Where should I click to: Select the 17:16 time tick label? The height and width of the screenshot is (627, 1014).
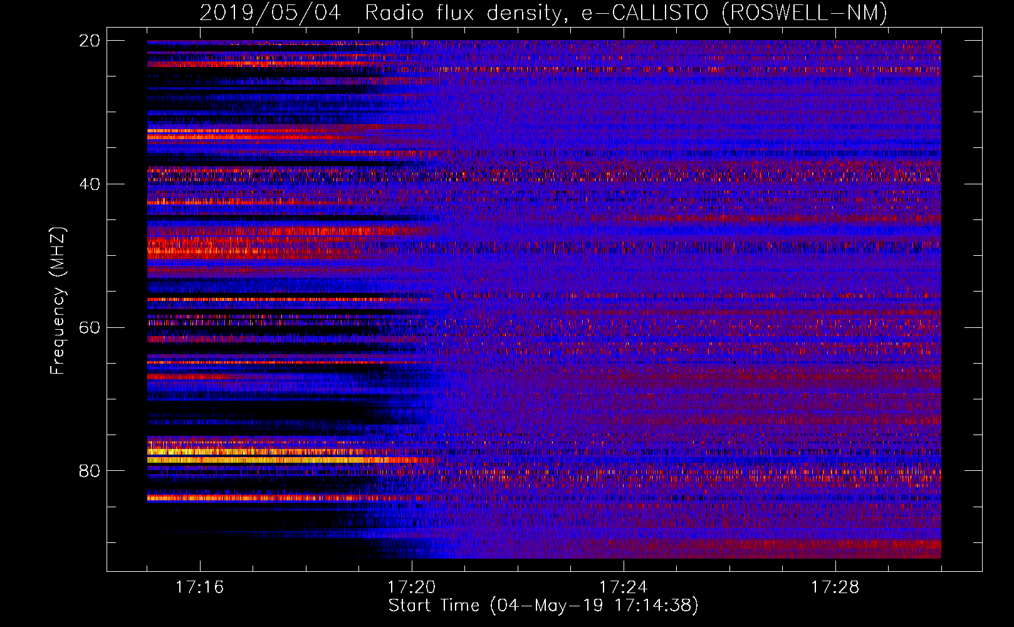pyautogui.click(x=199, y=587)
